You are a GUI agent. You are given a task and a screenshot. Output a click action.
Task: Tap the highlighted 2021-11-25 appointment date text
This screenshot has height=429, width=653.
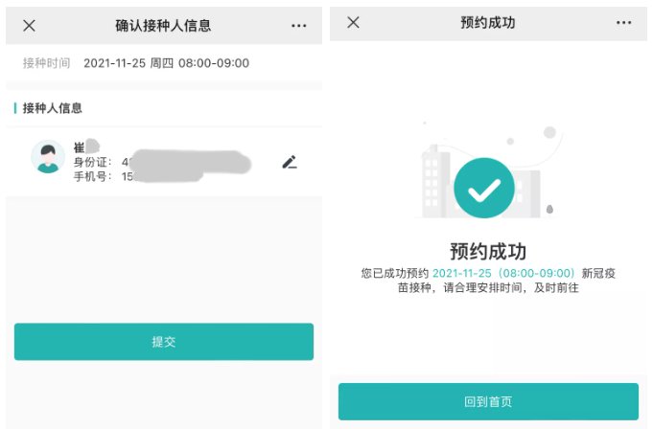click(x=462, y=273)
